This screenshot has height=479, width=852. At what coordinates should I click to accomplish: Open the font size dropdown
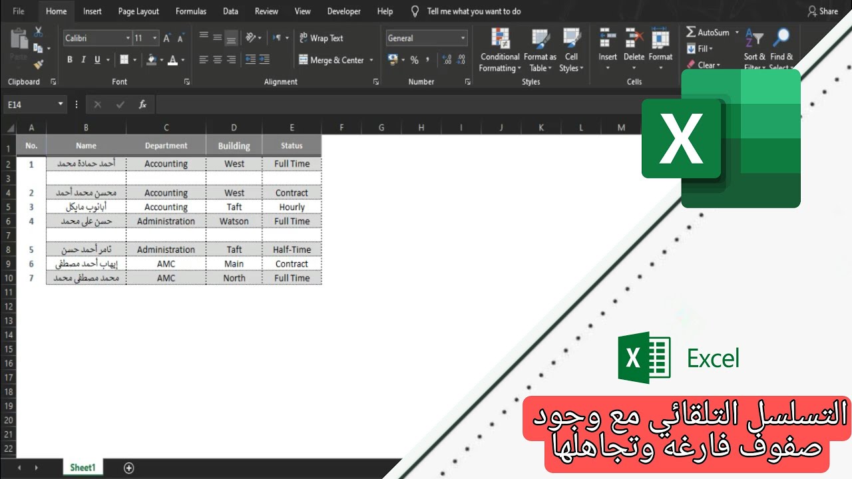[x=155, y=38]
